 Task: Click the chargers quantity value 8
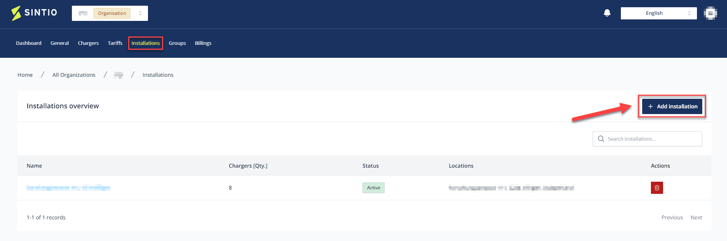click(230, 188)
